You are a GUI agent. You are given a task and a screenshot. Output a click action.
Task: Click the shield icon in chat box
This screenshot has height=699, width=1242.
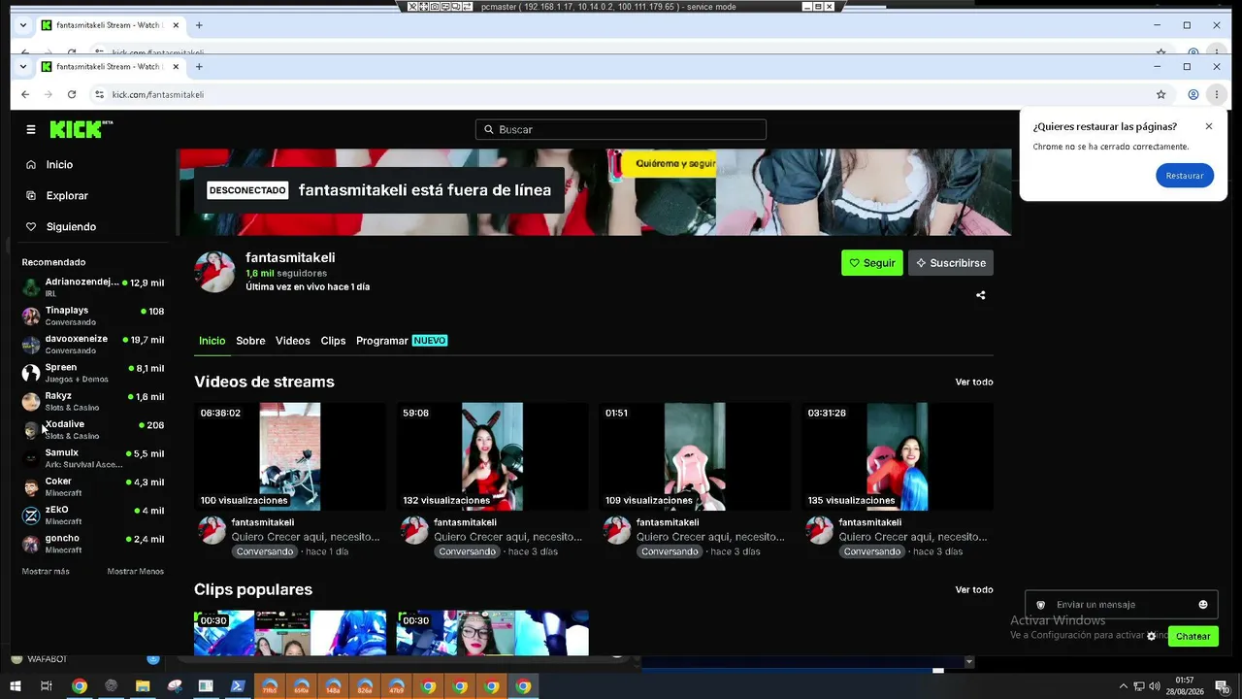coord(1041,605)
